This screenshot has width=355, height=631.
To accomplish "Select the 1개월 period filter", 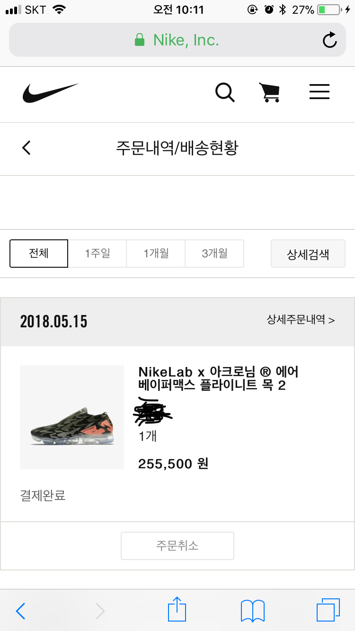I will (x=156, y=254).
